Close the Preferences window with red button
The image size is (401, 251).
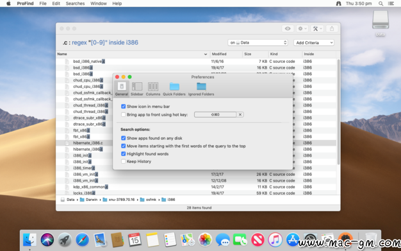tap(117, 77)
